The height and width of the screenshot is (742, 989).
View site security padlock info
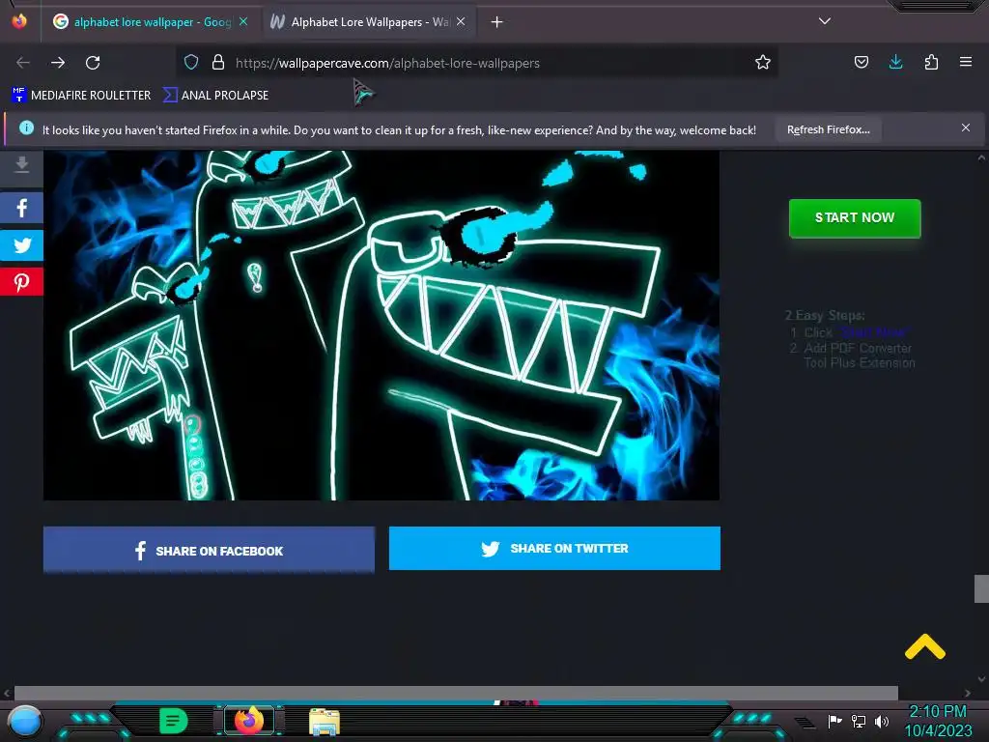tap(218, 63)
